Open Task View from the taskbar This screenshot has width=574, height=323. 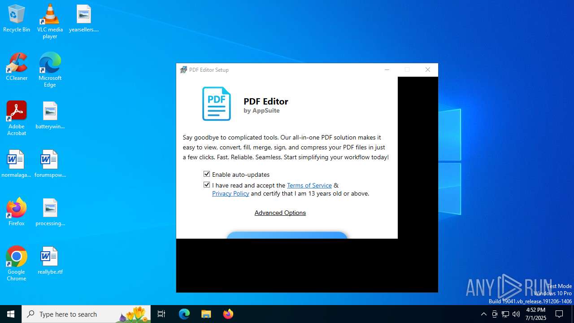tap(161, 314)
